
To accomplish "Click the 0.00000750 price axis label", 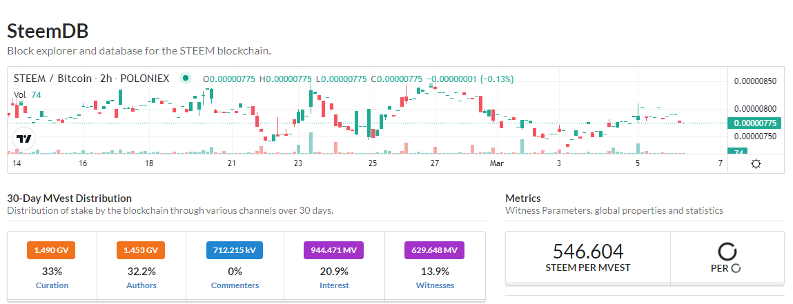I will coord(755,136).
